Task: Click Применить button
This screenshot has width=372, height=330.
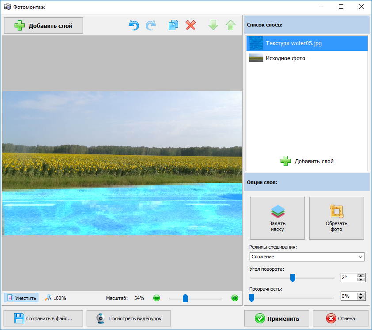Action: (x=277, y=318)
